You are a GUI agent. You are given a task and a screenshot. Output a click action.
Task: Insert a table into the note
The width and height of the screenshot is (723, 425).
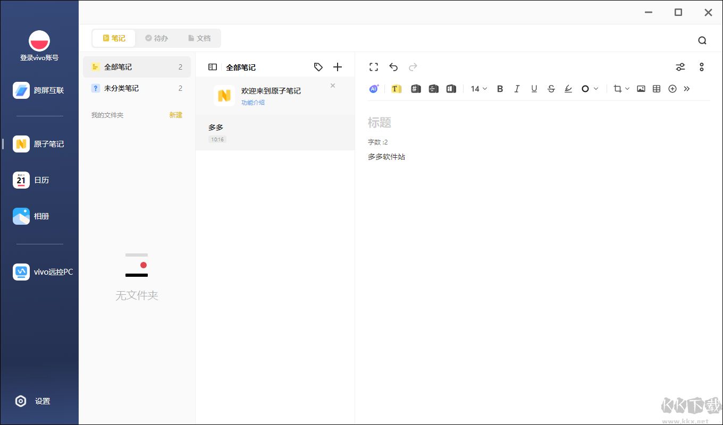tap(657, 89)
